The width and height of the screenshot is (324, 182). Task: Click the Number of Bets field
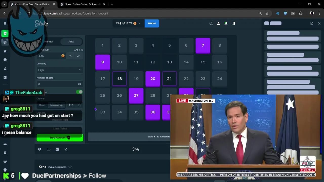coord(60,84)
